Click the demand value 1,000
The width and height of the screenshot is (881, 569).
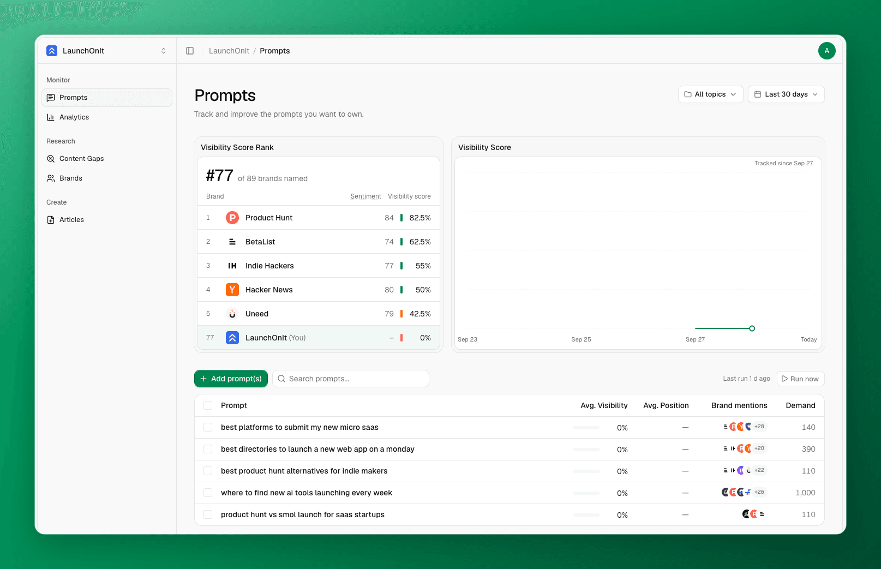click(805, 493)
